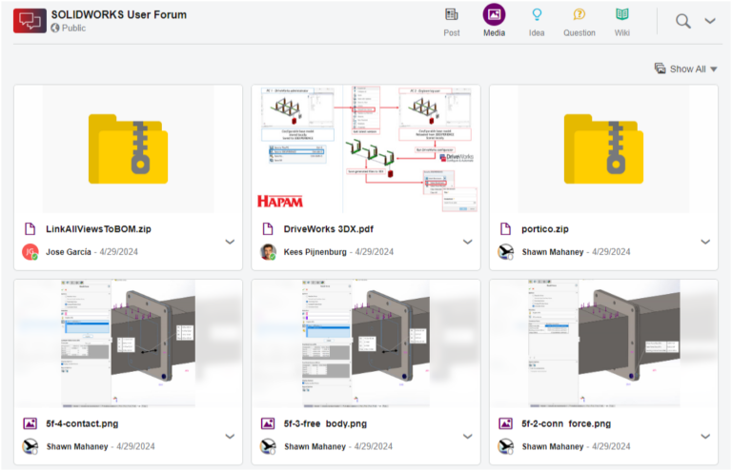The width and height of the screenshot is (732, 471).
Task: Click Shawn Mahaney under portico.zip
Action: point(555,252)
